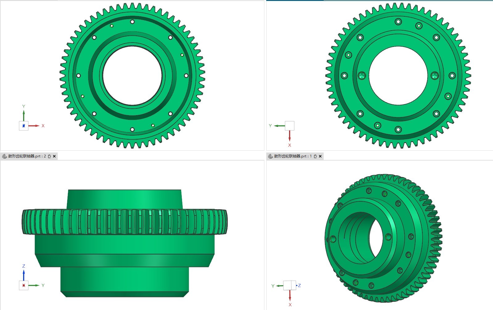Select the isometric gear model in the bottom-right view
Image resolution: width=493 pixels, height=310 pixels.
point(383,238)
